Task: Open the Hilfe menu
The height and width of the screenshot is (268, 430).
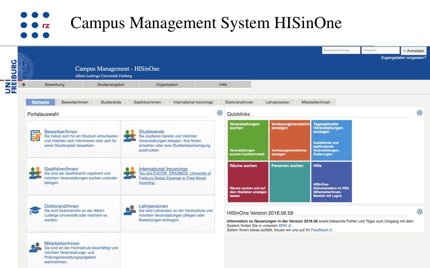Action: (223, 85)
